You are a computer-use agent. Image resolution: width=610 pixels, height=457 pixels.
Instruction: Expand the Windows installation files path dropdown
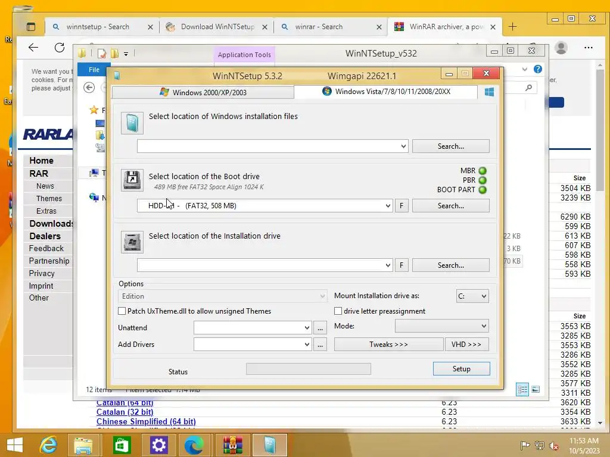(x=403, y=146)
